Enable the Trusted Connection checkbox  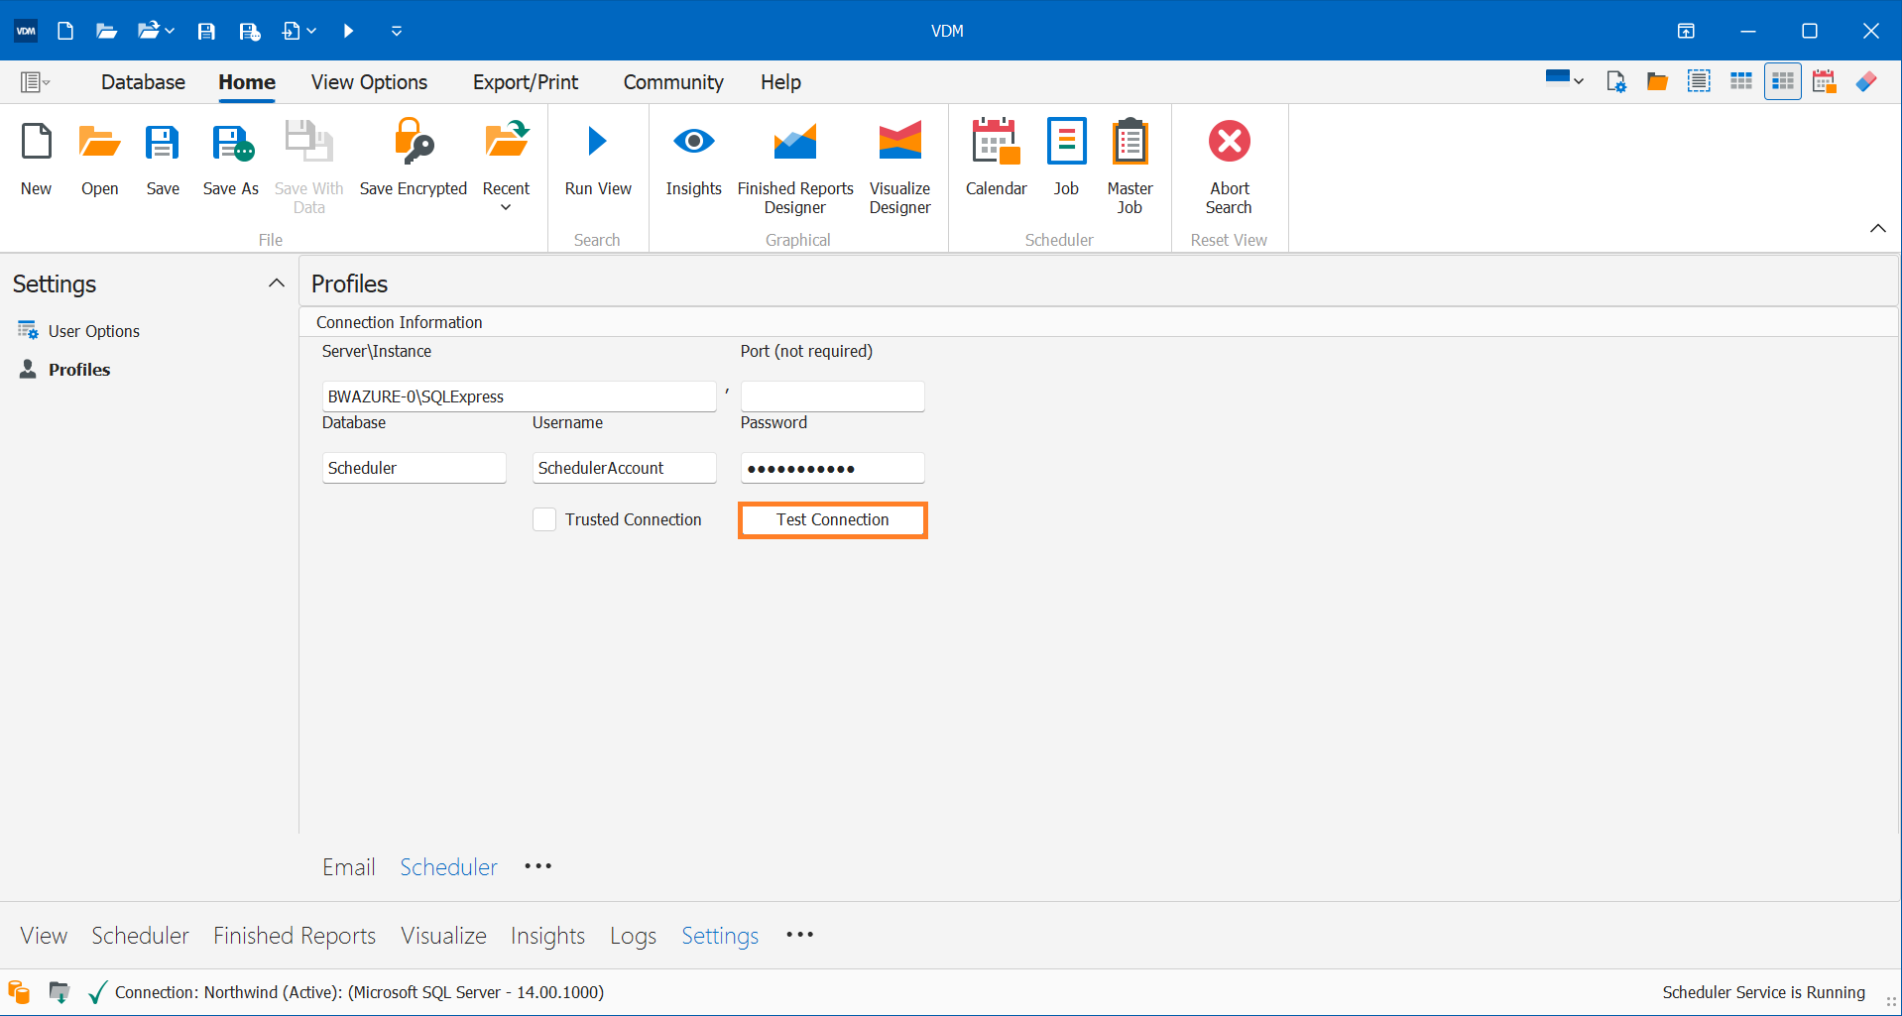click(544, 519)
